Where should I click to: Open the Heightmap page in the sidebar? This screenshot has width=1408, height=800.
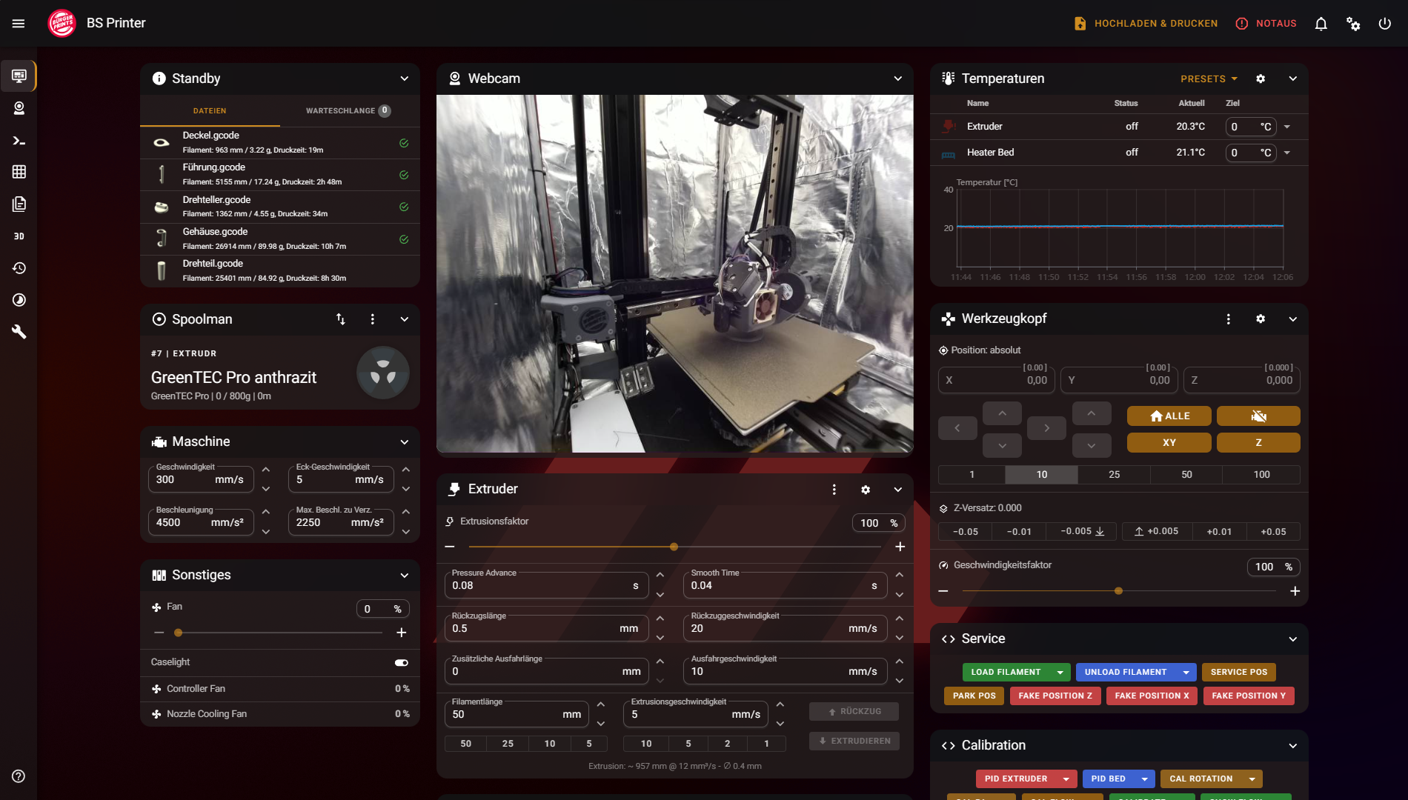pyautogui.click(x=19, y=172)
